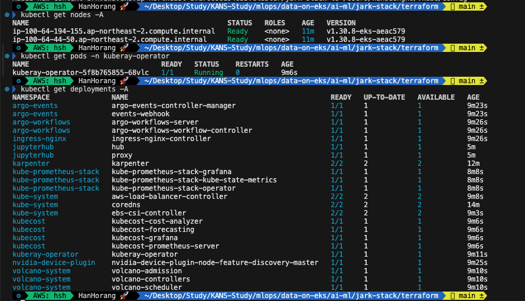Select the volcano-controllers deployment name

pos(151,279)
